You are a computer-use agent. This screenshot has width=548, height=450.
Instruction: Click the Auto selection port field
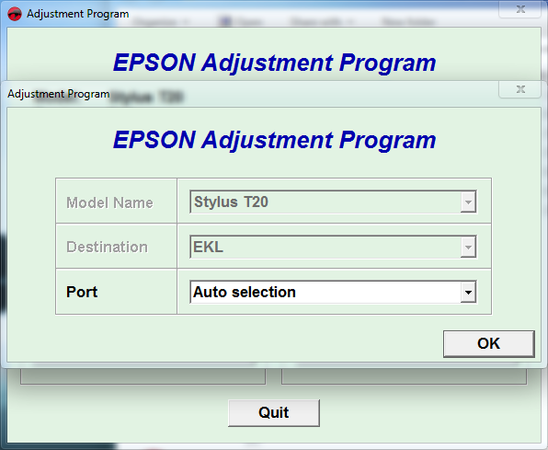click(333, 292)
